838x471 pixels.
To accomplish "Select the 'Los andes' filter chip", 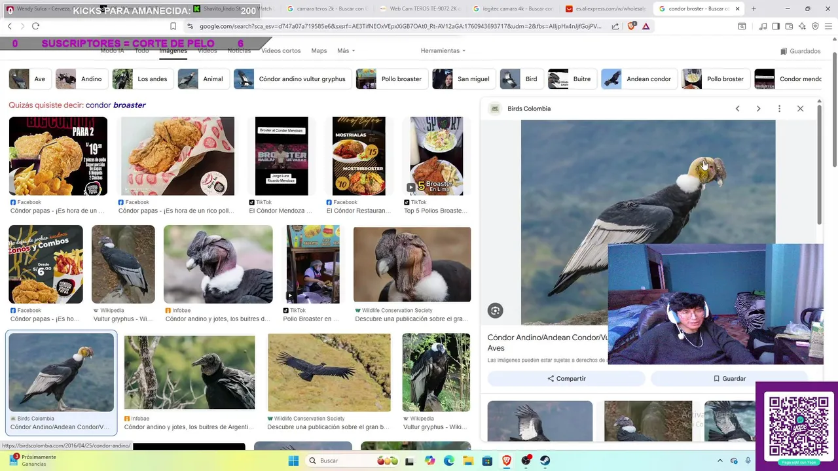I will (142, 79).
